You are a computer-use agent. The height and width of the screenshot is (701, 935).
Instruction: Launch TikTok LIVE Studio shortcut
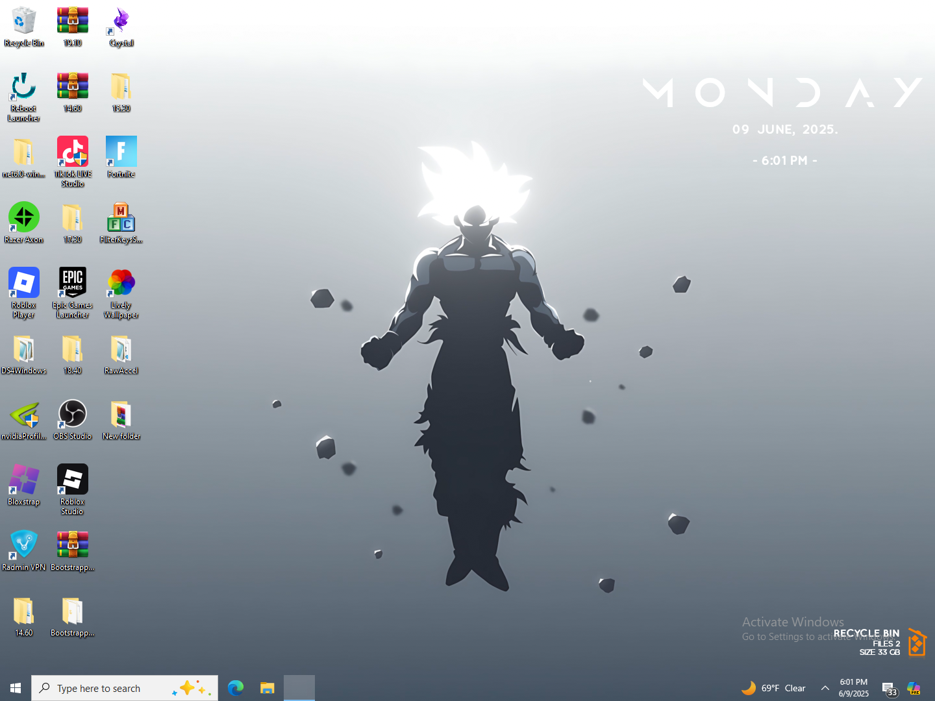point(73,163)
